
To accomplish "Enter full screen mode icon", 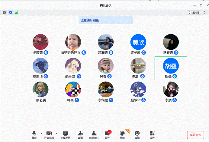I will click(206, 13).
